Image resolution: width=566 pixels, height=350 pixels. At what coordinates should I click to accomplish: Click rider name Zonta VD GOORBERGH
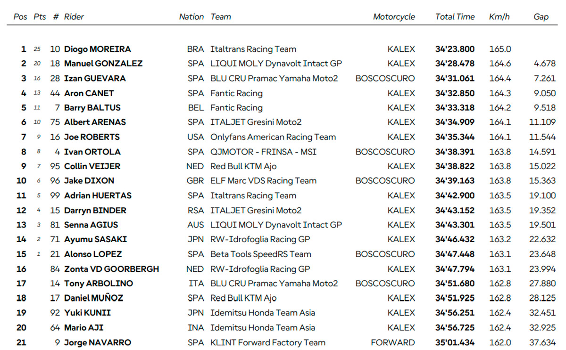click(x=111, y=269)
